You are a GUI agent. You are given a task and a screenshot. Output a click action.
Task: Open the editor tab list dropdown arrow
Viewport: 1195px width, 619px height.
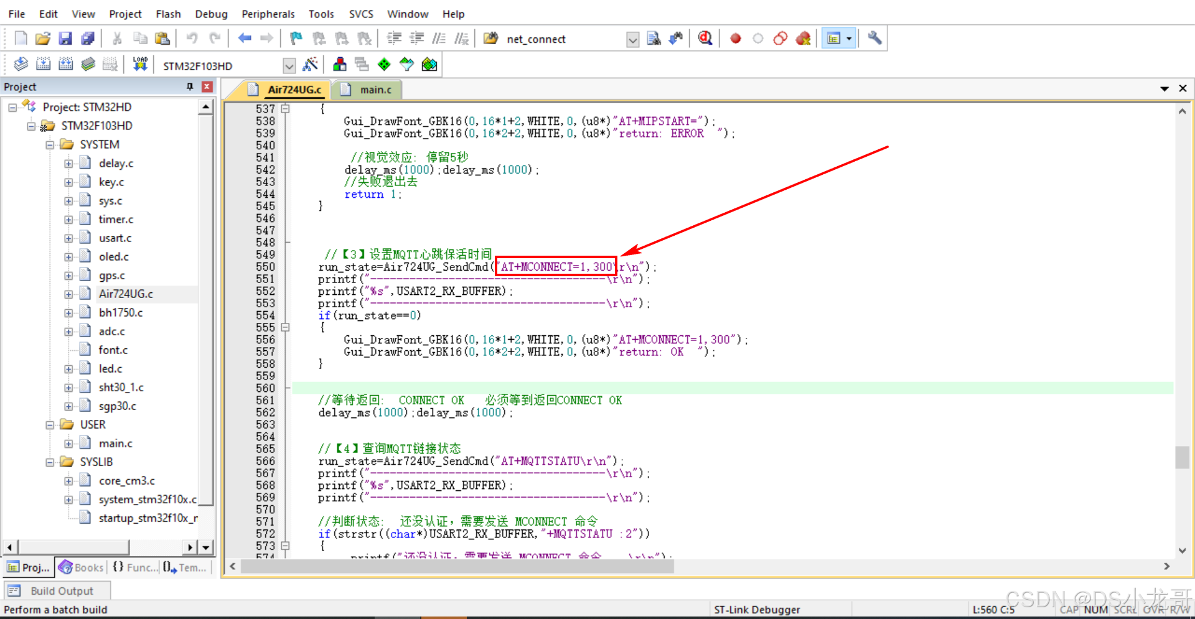[x=1164, y=89]
